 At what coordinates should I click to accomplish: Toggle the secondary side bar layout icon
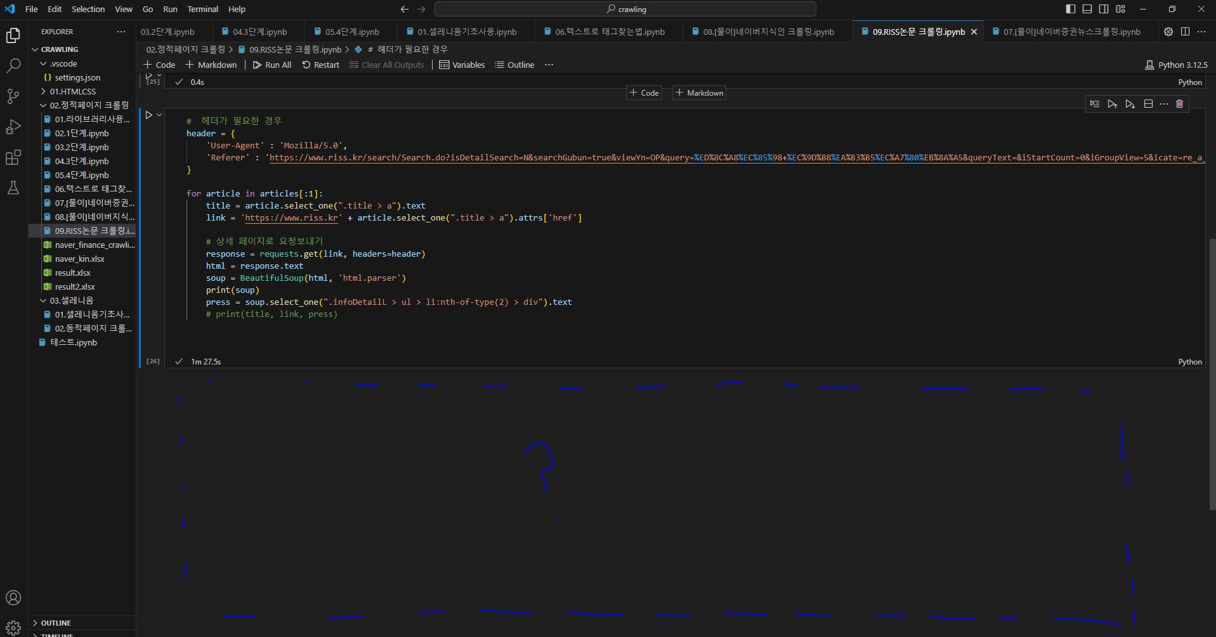pos(1104,9)
